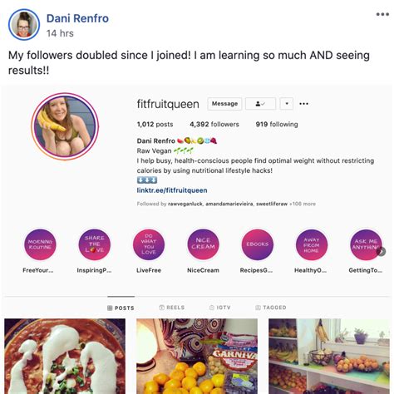Click the Dani Renfro name link
This screenshot has height=394, width=394.
77,18
